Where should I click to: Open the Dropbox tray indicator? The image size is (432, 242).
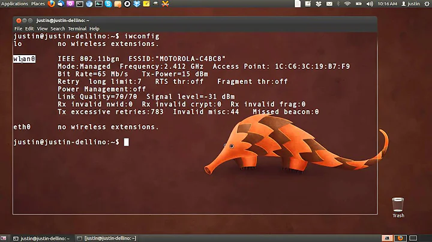click(319, 4)
